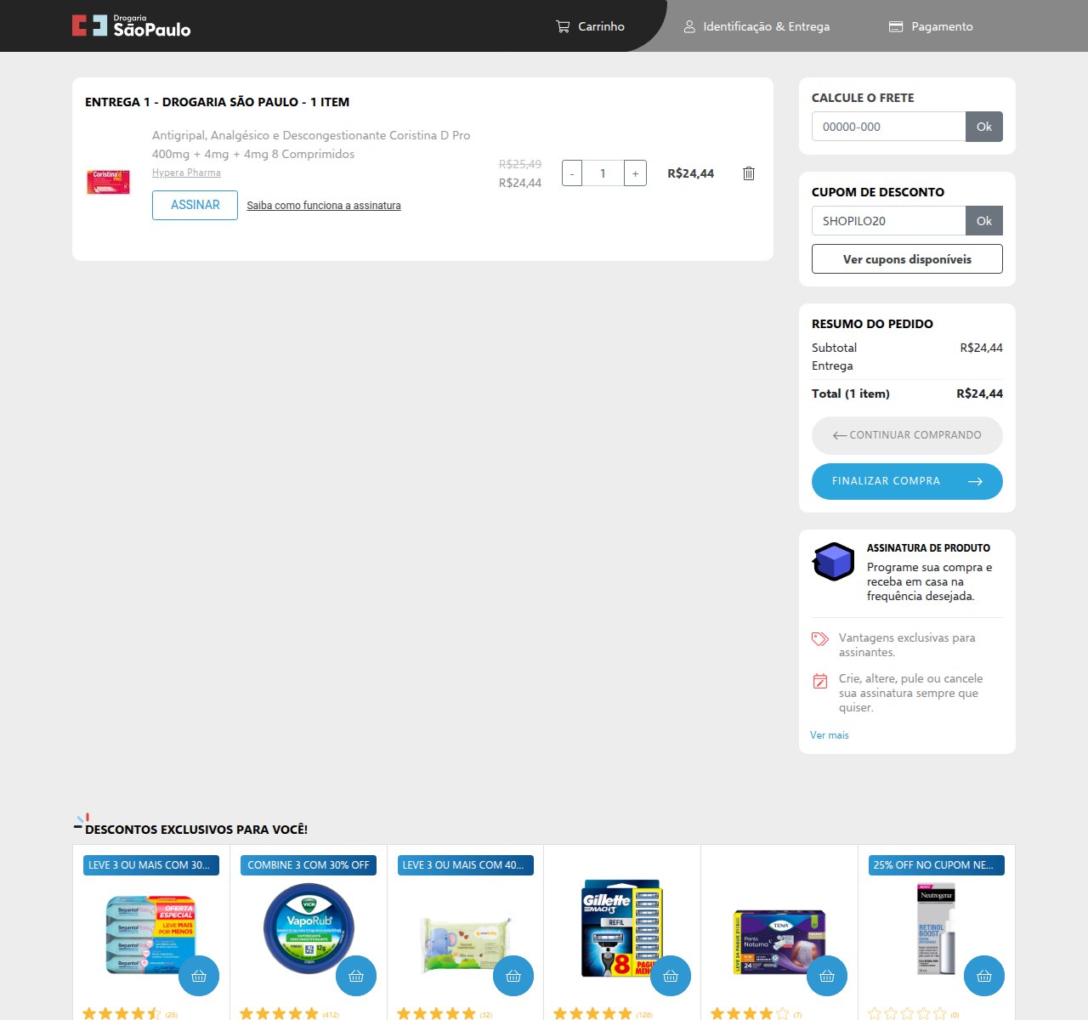This screenshot has height=1020, width=1088.
Task: Click LEVE 3 OU MAIS COM 40 badge
Action: (x=466, y=865)
